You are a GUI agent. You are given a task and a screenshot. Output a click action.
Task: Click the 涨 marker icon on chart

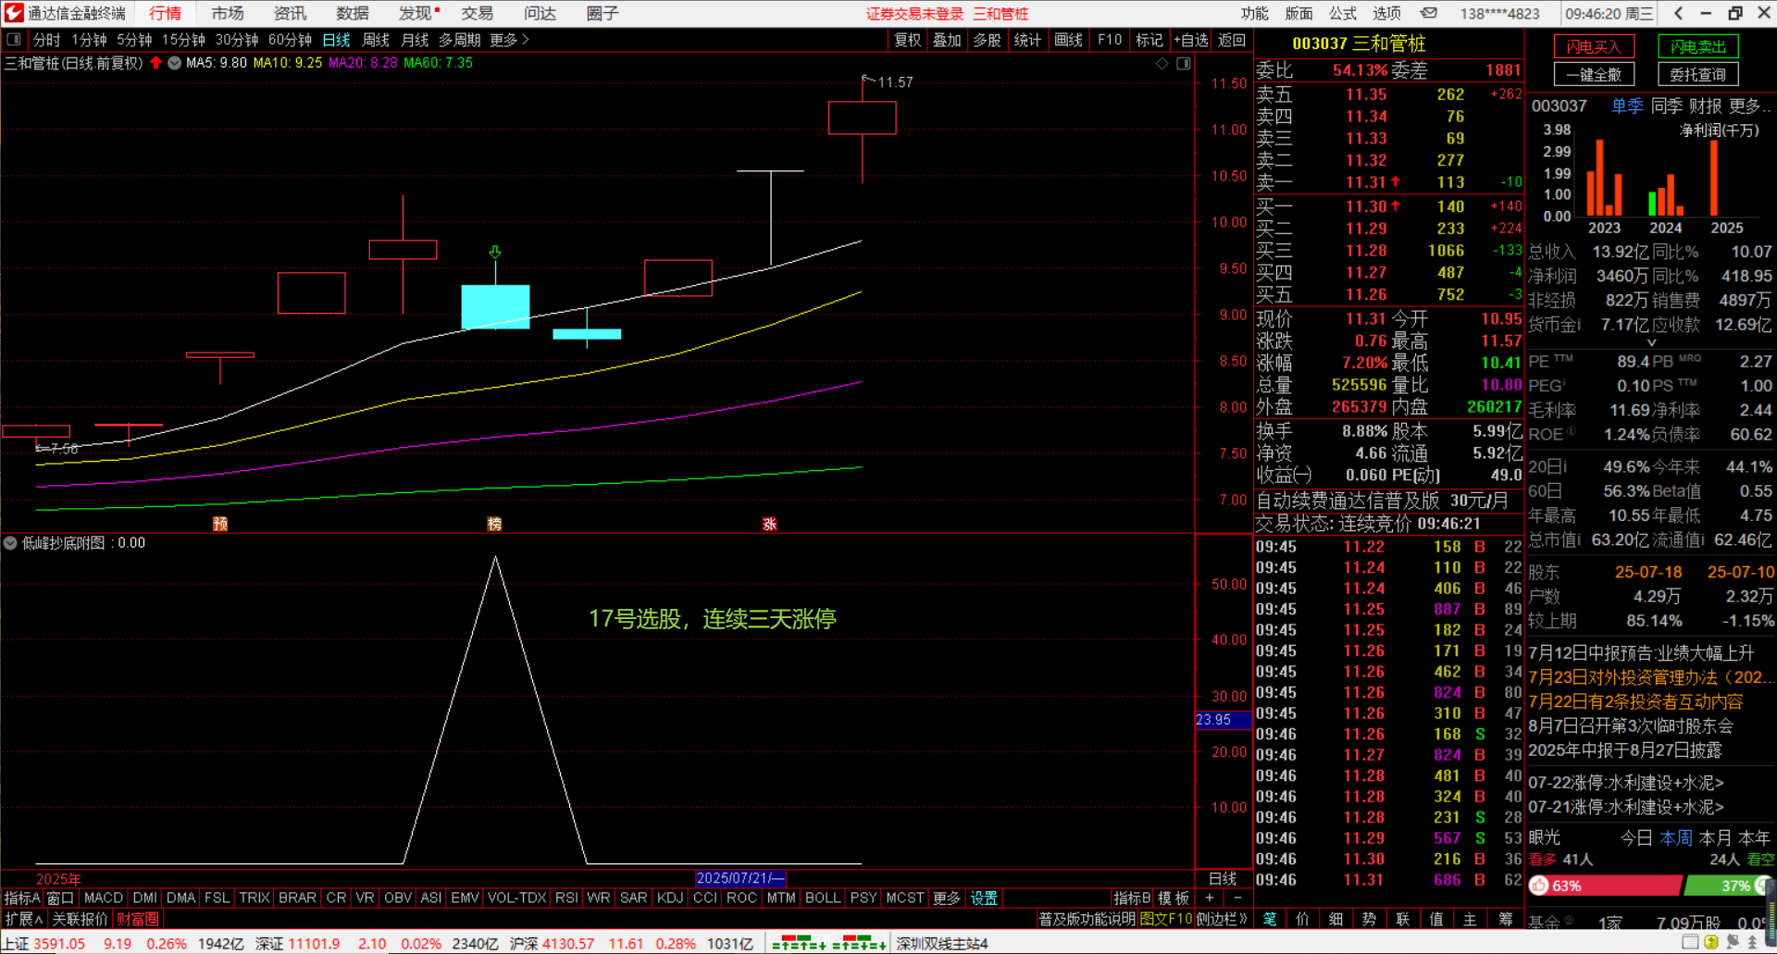(x=769, y=524)
